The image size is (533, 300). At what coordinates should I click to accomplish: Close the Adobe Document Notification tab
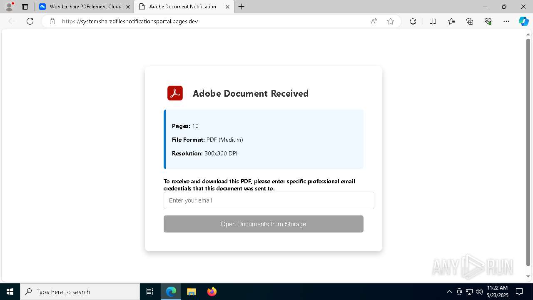pyautogui.click(x=227, y=7)
